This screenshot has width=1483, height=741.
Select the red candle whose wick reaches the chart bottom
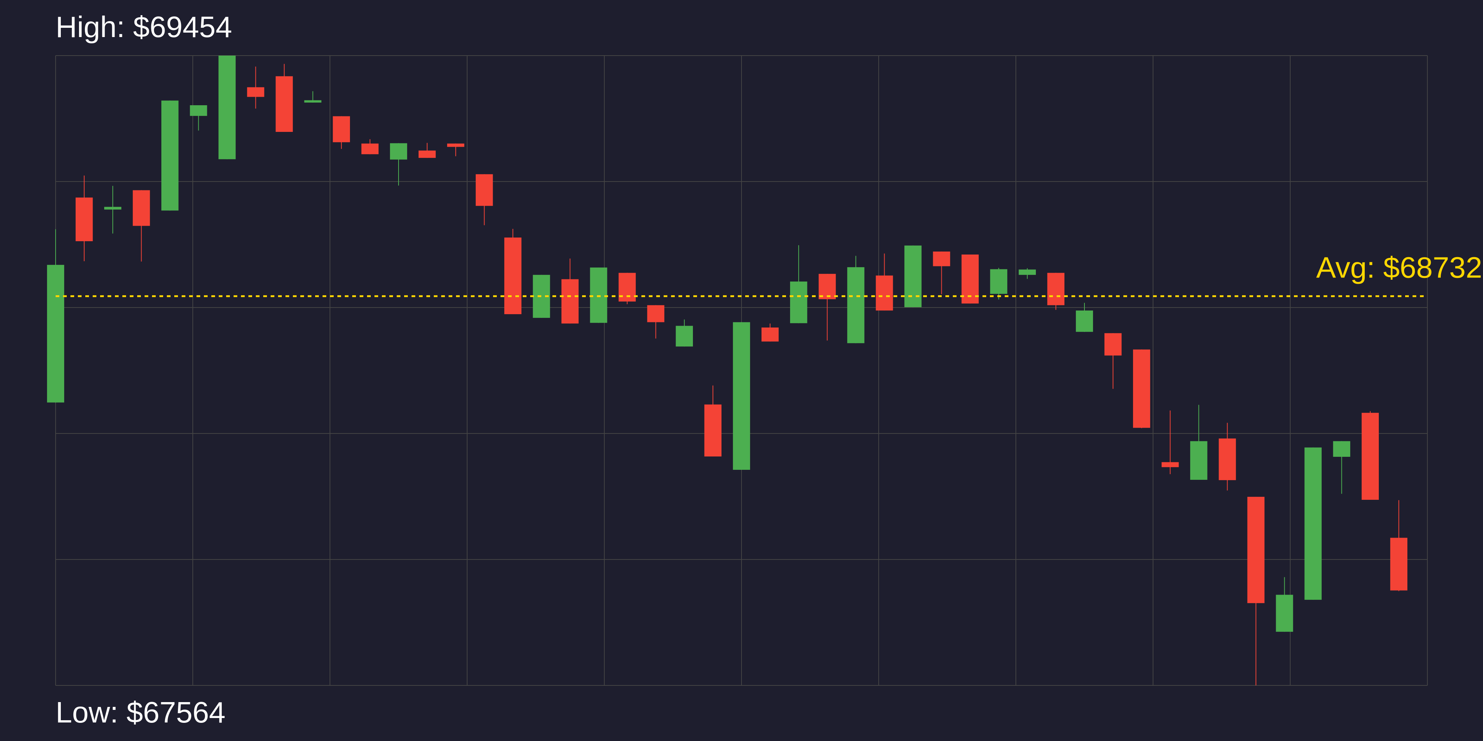pyautogui.click(x=1256, y=549)
